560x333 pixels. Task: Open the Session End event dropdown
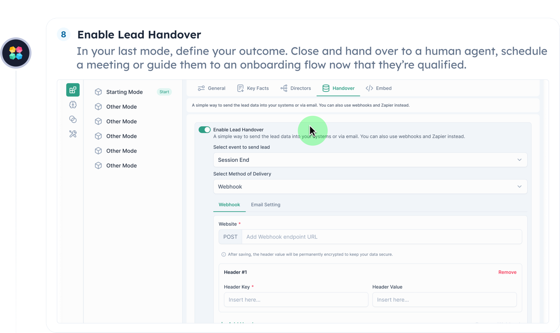pyautogui.click(x=370, y=160)
